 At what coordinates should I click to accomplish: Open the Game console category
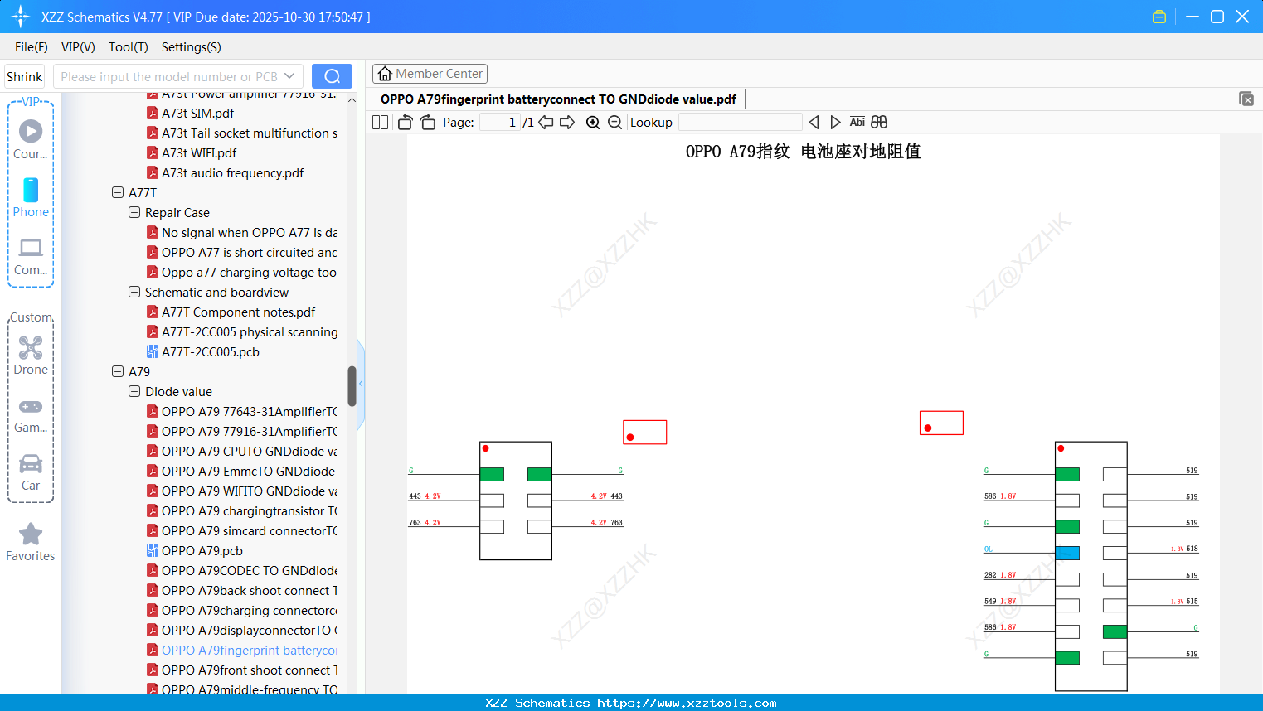(31, 414)
